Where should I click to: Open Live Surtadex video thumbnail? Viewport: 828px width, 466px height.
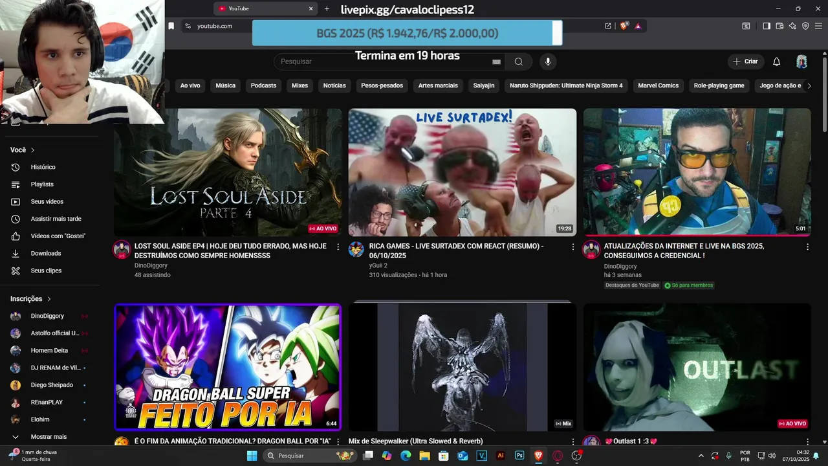pyautogui.click(x=463, y=172)
